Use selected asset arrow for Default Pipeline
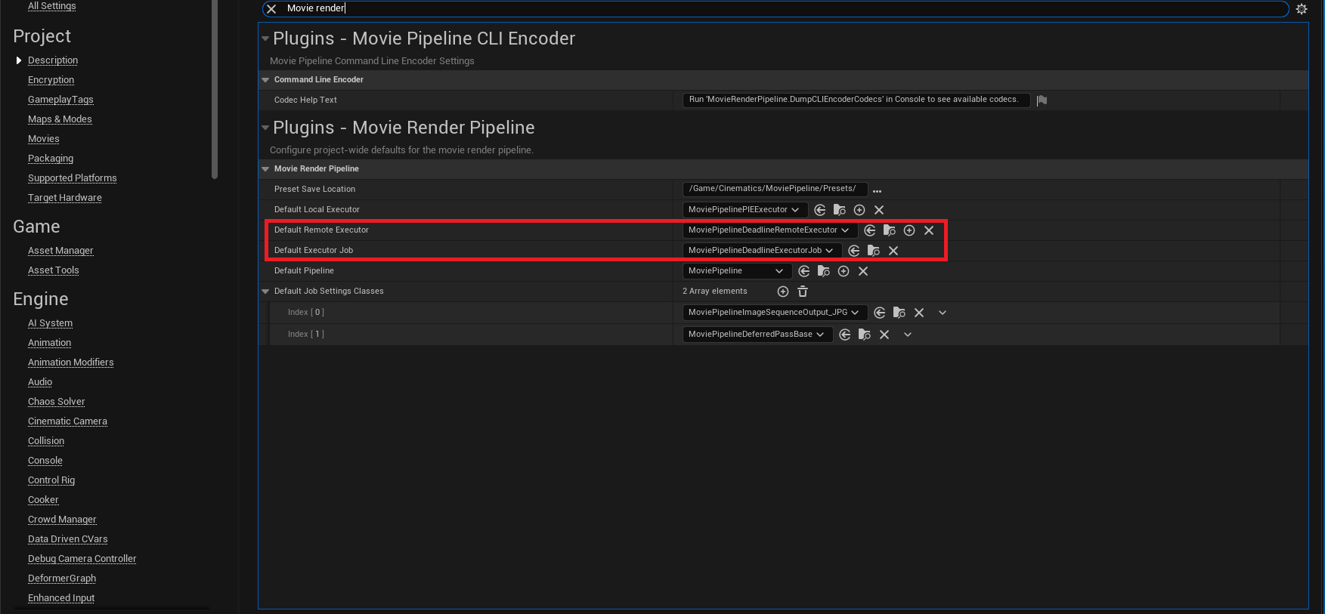Image resolution: width=1325 pixels, height=614 pixels. coord(804,271)
